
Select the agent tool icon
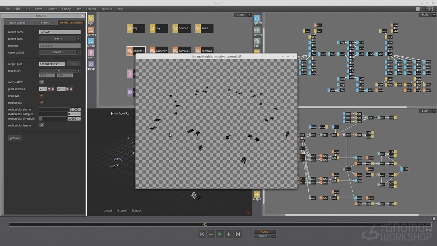pos(91,53)
